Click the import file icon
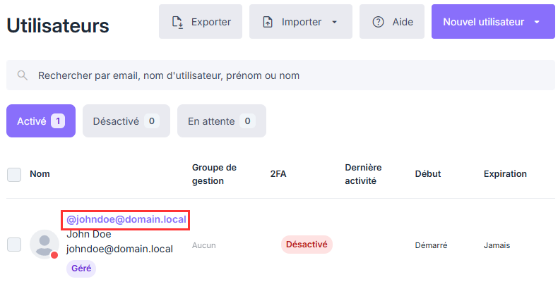558x284 pixels. click(x=267, y=22)
